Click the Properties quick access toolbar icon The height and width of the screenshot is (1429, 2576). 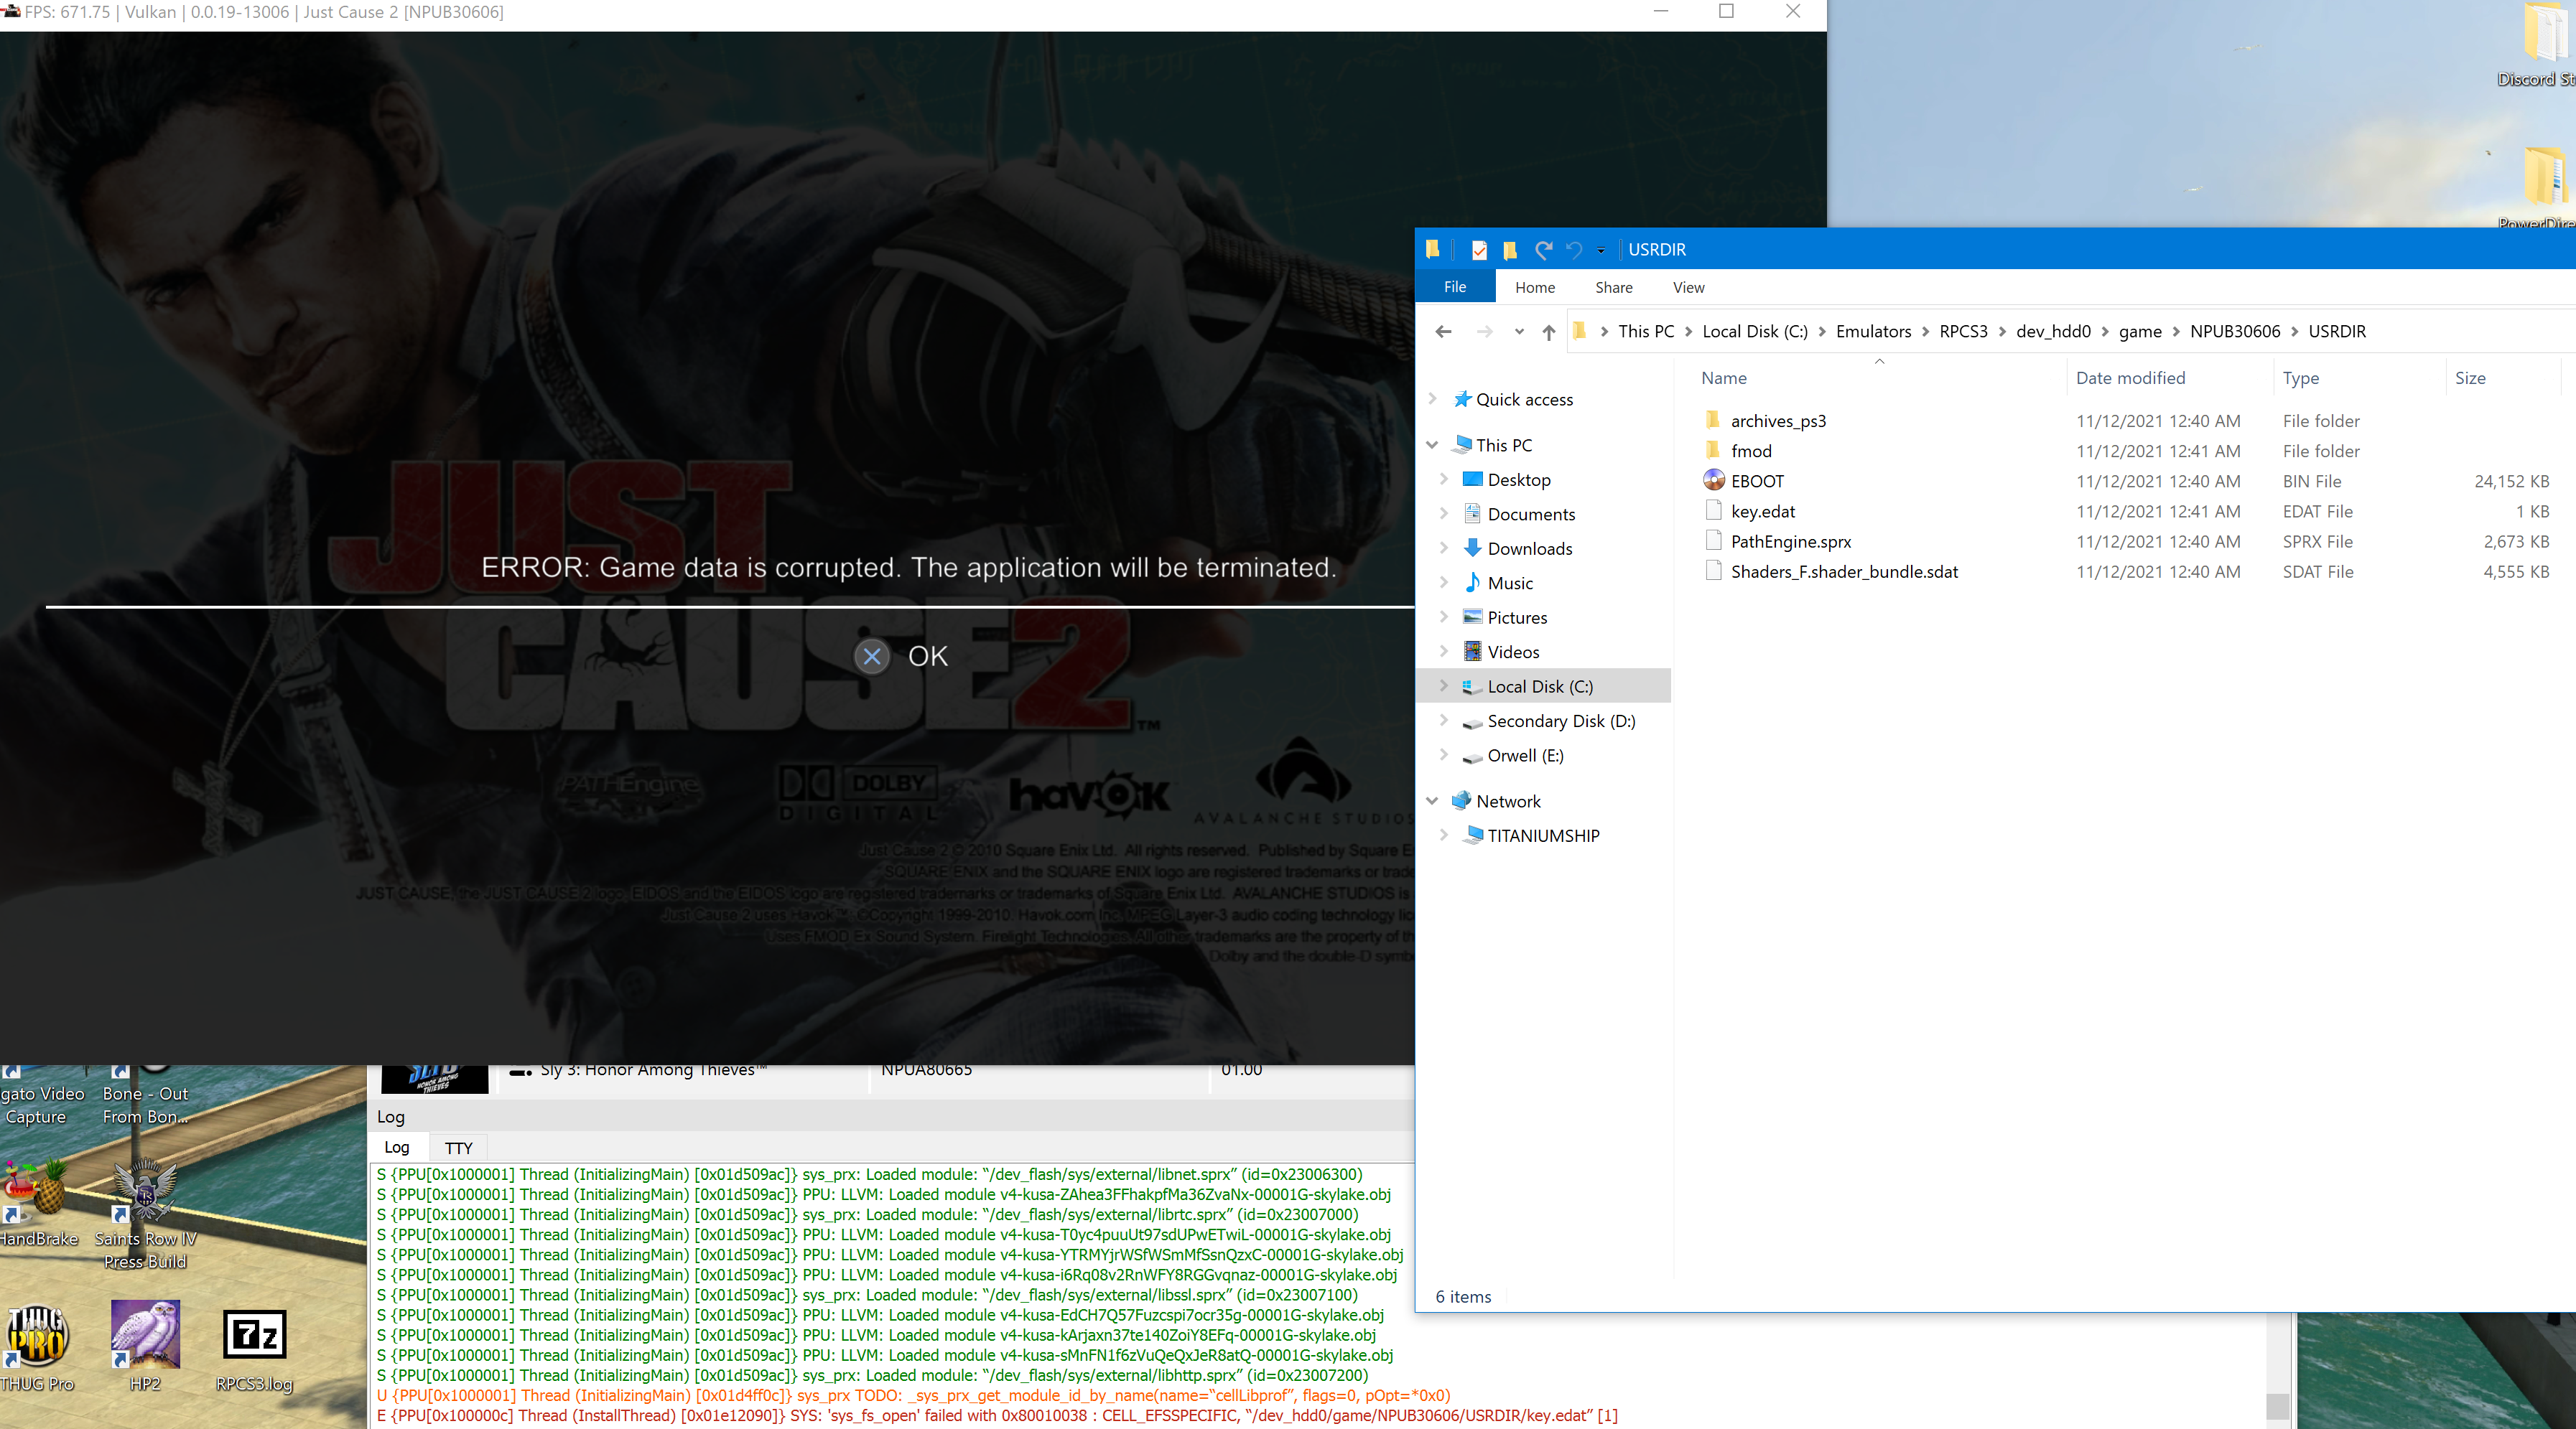pos(1479,250)
